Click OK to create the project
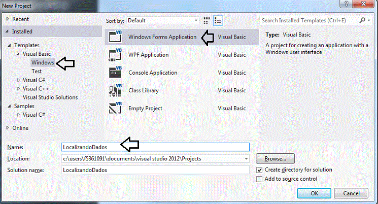The height and width of the screenshot is (204, 378). coord(314,193)
